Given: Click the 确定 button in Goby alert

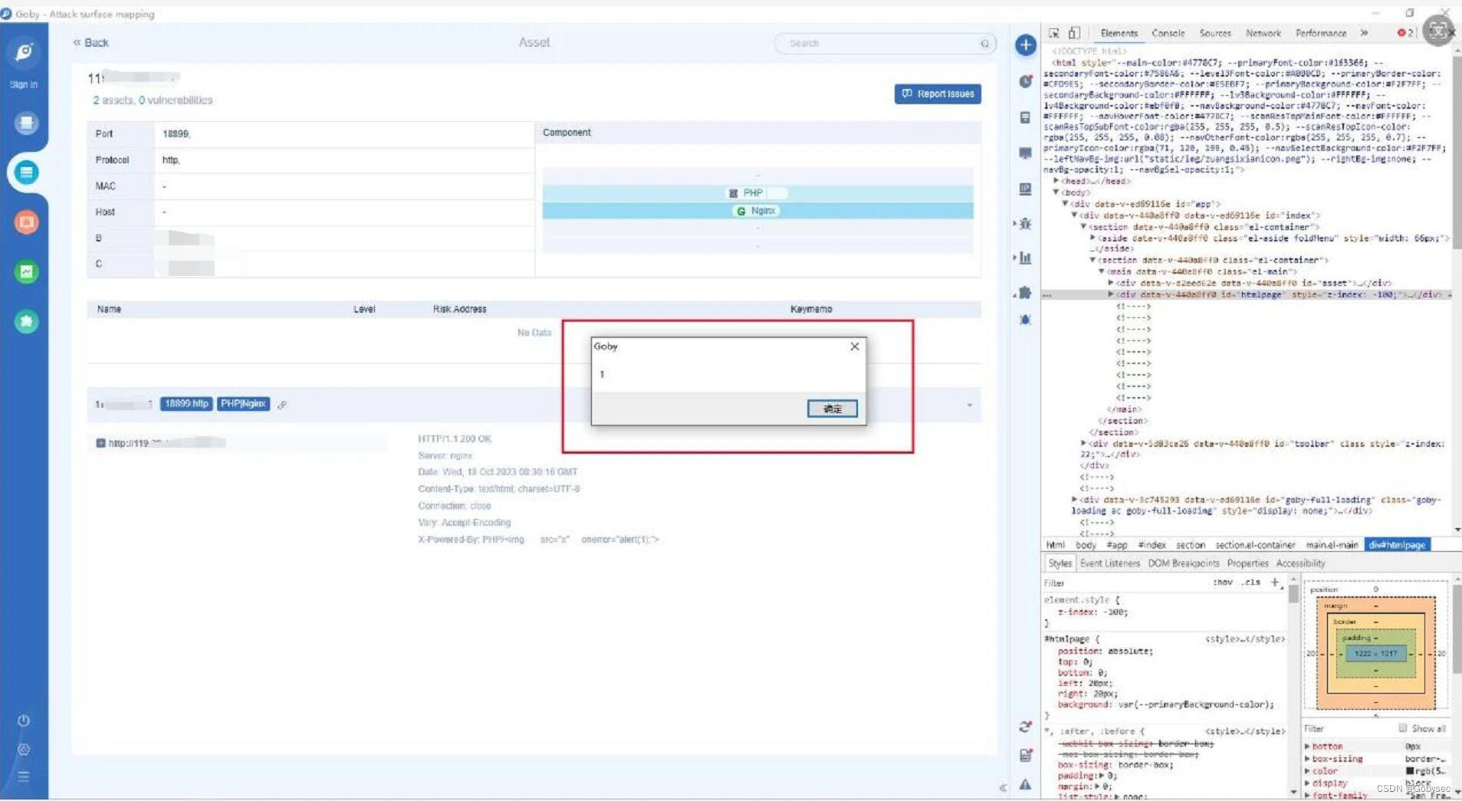Looking at the screenshot, I should pos(832,409).
